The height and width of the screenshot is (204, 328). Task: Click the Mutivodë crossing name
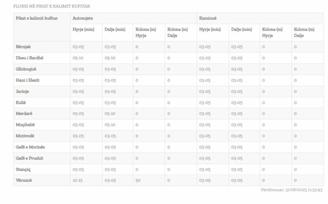coord(26,136)
